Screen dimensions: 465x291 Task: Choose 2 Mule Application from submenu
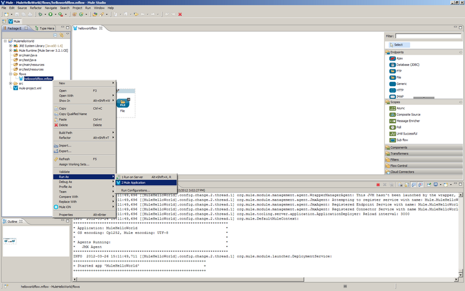coord(146,183)
